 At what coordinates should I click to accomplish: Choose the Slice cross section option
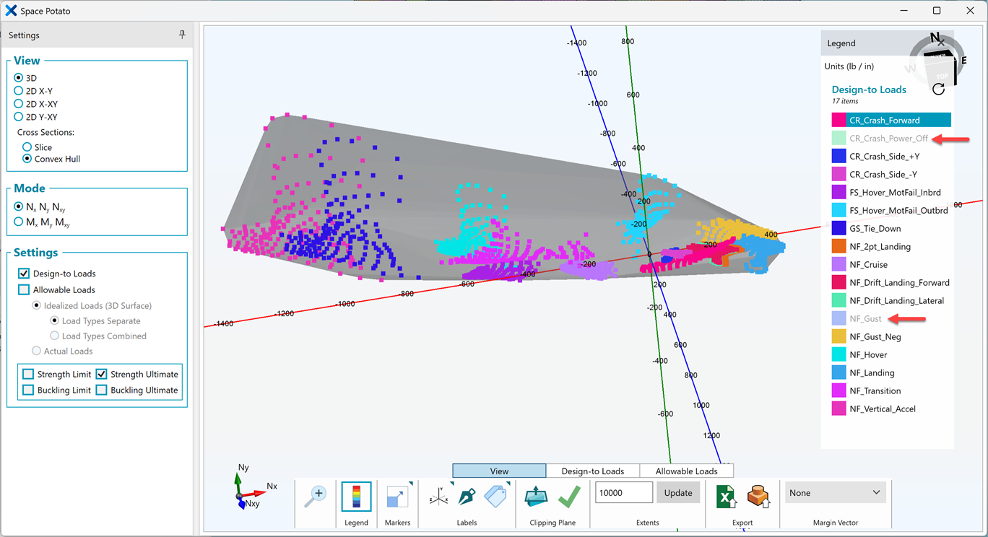click(x=27, y=147)
